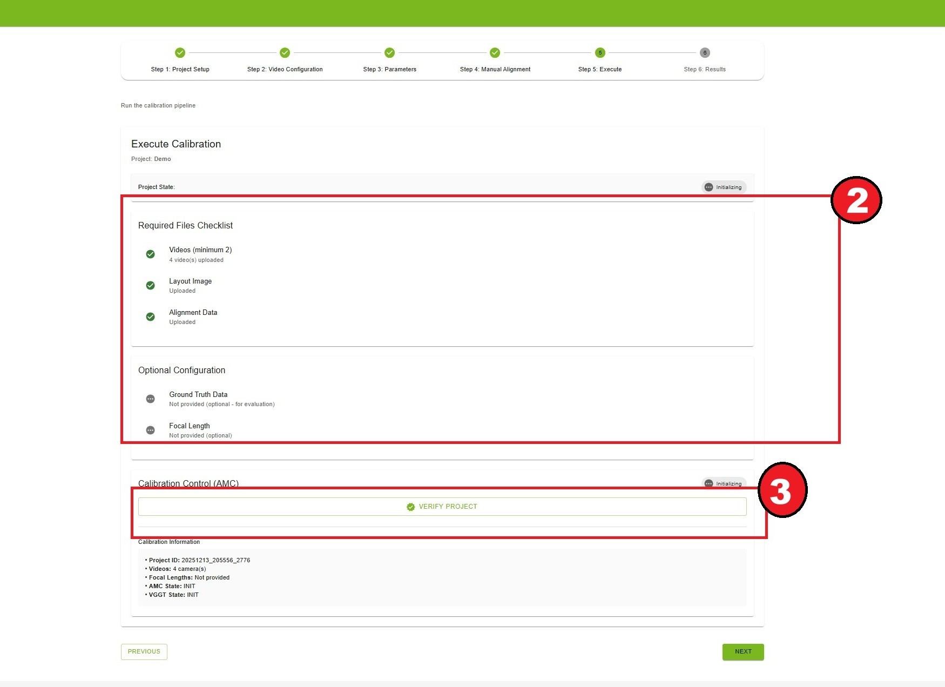Open Step 6 Results circle icon
945x687 pixels.
point(705,52)
